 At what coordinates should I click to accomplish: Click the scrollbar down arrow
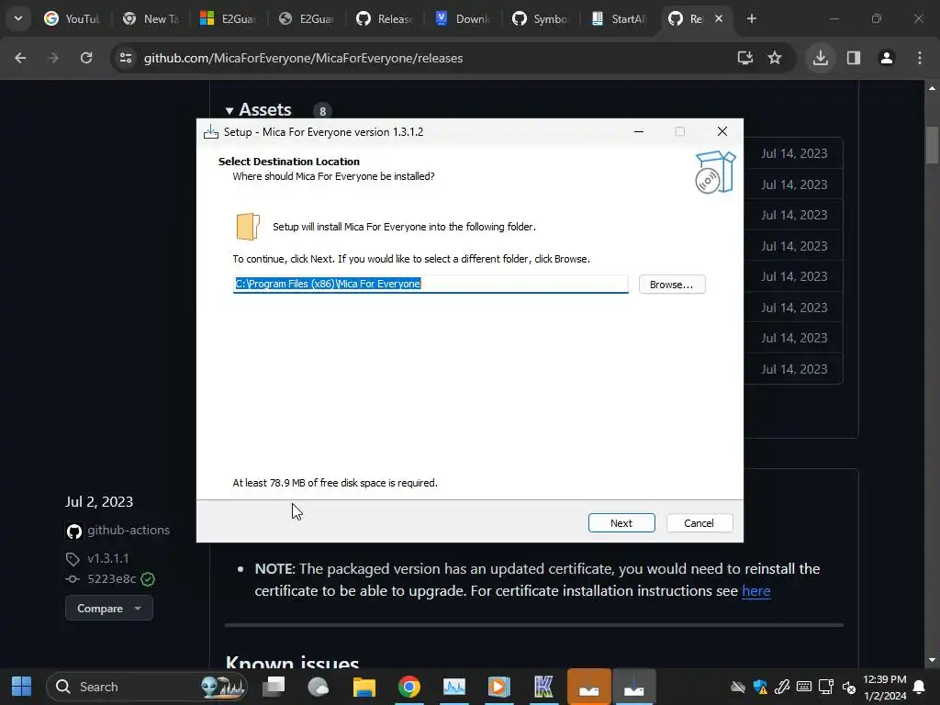[x=932, y=660]
